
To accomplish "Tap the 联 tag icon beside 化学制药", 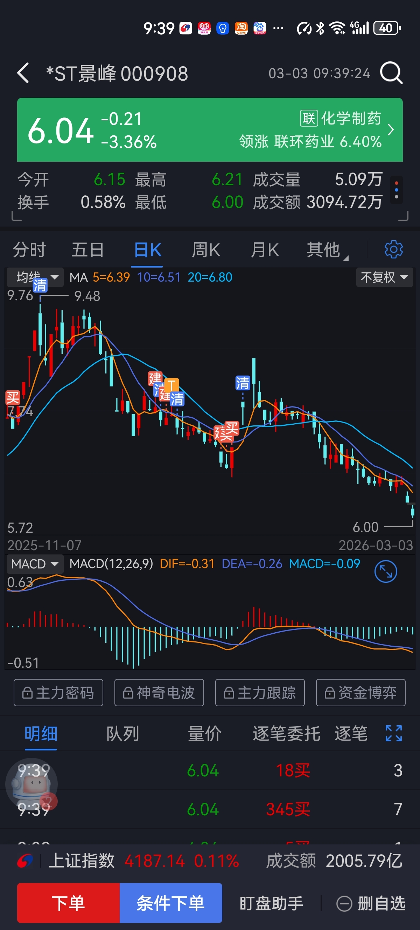I will point(309,118).
